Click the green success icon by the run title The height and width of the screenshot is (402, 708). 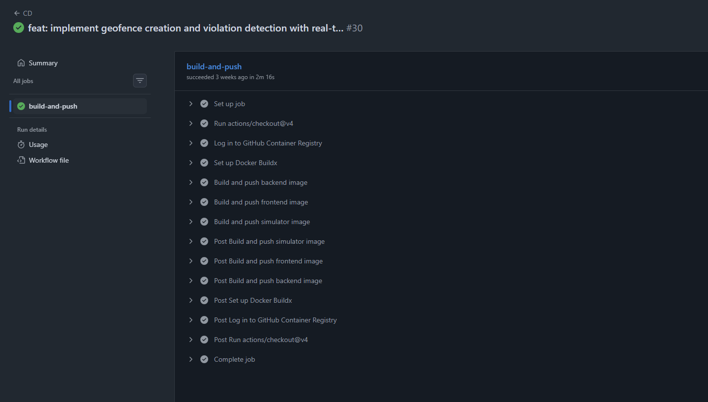(19, 28)
